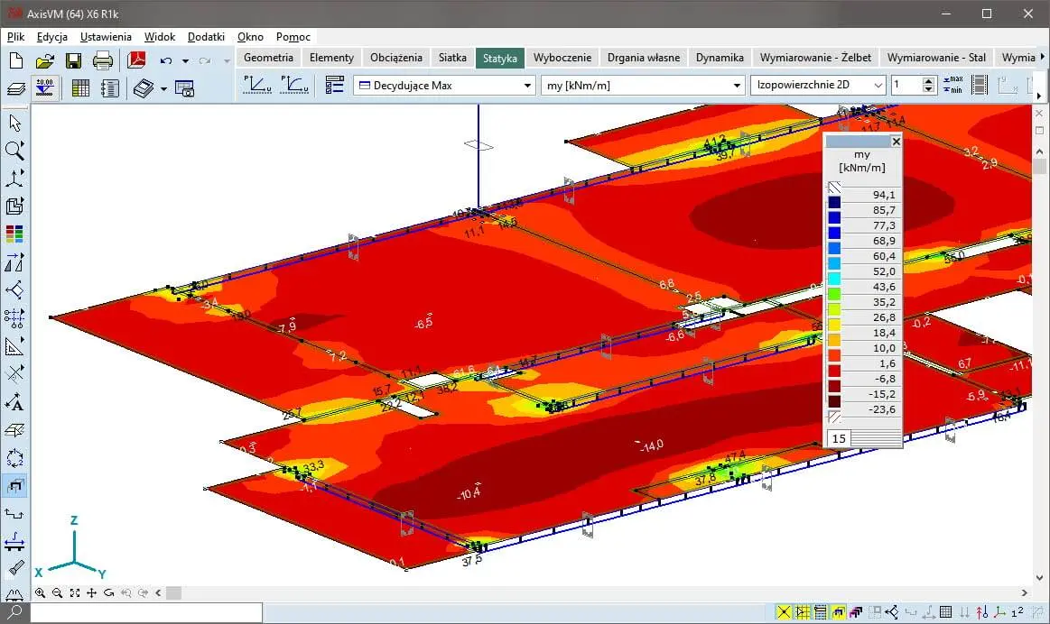Export to PDF using the red PDF icon
The height and width of the screenshot is (624, 1050).
[136, 61]
